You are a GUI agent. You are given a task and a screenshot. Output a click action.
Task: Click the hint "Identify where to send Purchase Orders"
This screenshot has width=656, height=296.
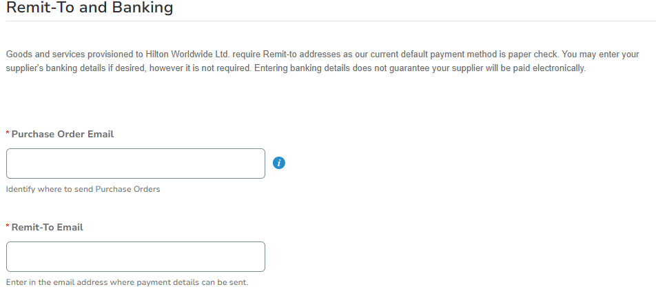click(83, 189)
